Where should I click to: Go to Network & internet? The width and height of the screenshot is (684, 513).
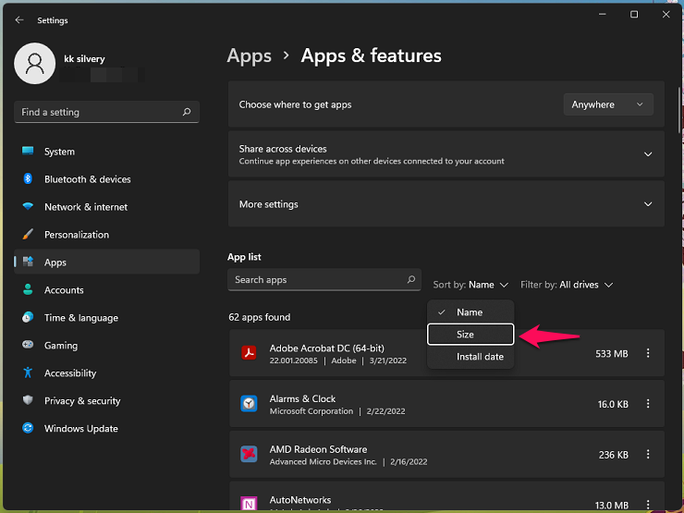[107, 207]
